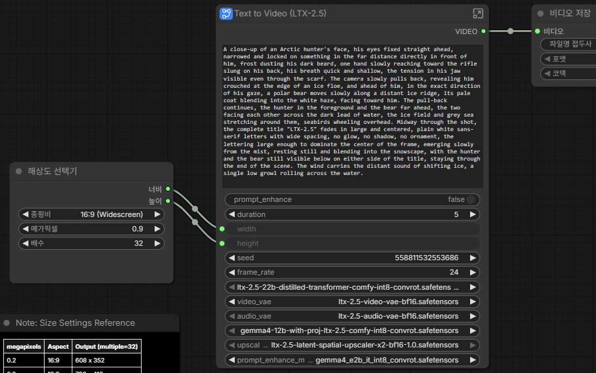
Task: Click the Aspect table header
Action: (x=58, y=346)
